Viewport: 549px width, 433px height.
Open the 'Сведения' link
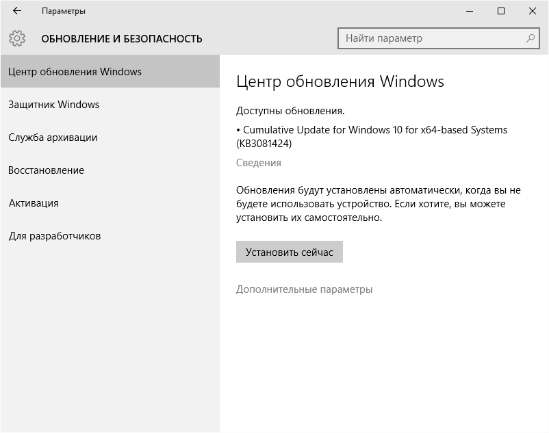click(258, 163)
